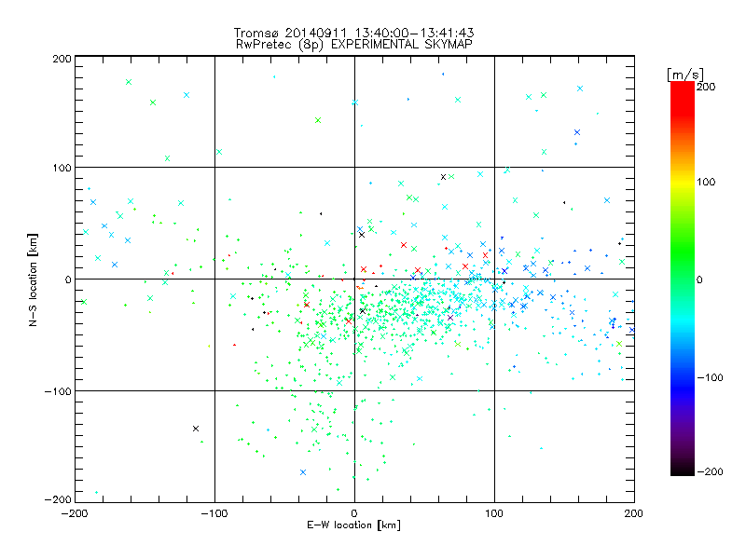Click the colorbar label "-100"
Screen dimensions: 746x559
tap(710, 377)
